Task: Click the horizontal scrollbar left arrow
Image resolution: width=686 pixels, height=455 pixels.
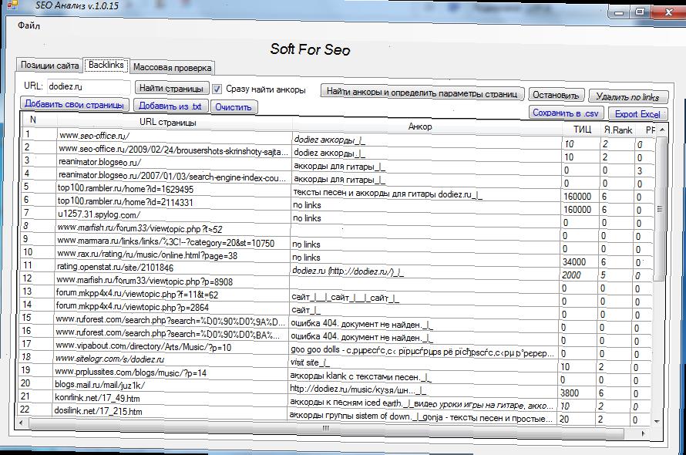Action: tap(21, 423)
